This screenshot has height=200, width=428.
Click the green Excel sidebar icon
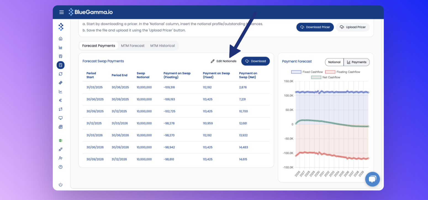coord(61,140)
